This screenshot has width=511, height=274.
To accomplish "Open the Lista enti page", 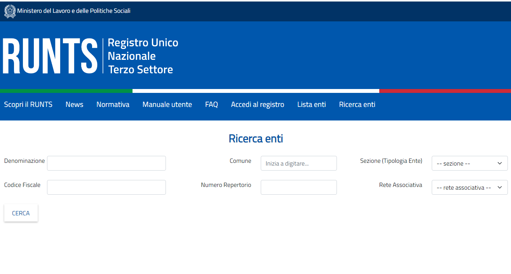I will click(312, 105).
